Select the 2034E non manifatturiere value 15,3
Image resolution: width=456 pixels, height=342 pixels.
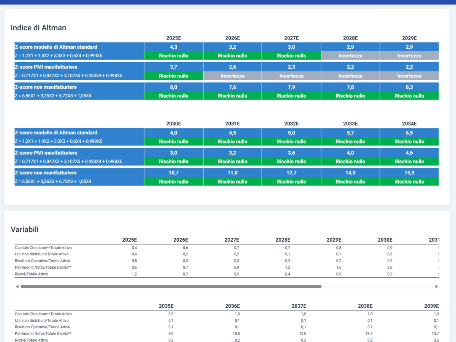point(409,173)
